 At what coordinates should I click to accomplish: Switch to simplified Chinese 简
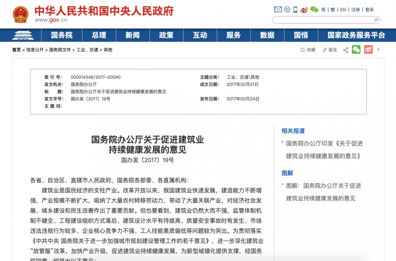tap(323, 10)
